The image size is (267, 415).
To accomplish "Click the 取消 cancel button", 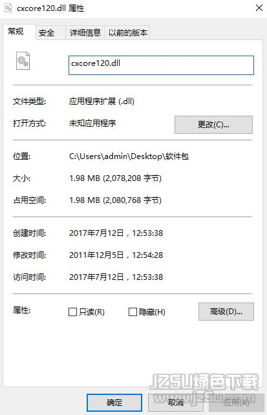I will click(x=176, y=403).
